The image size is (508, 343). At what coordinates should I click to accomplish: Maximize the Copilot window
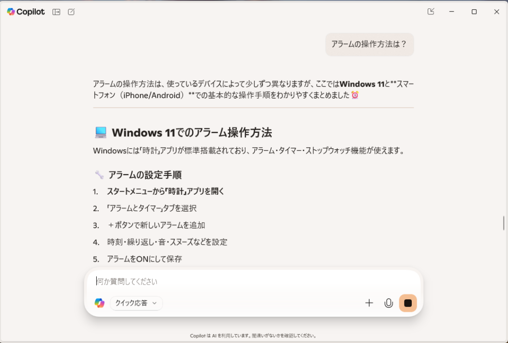[474, 12]
